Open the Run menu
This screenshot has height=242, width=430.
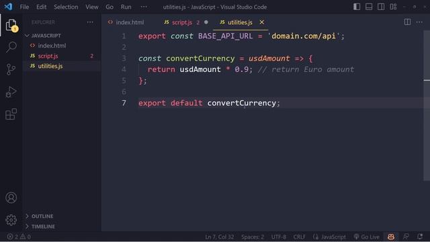click(x=126, y=7)
